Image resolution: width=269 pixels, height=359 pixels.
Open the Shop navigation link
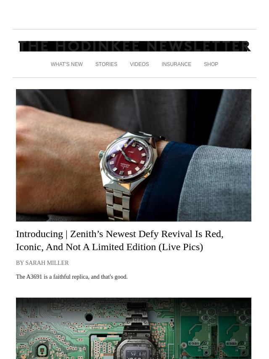(x=211, y=64)
